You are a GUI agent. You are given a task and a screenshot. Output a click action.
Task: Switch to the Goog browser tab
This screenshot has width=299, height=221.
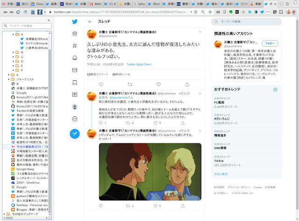(38, 4)
